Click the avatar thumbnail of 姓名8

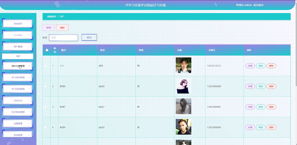pyautogui.click(x=184, y=86)
